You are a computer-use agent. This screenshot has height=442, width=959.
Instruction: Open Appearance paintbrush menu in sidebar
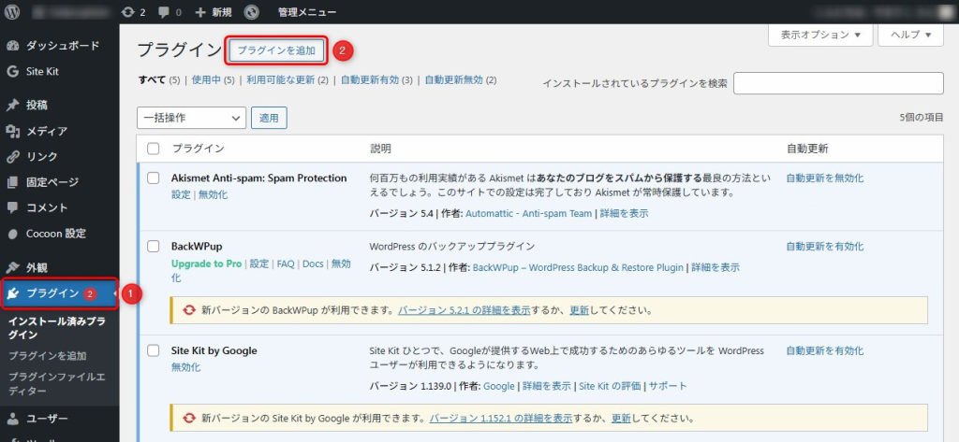pos(13,267)
